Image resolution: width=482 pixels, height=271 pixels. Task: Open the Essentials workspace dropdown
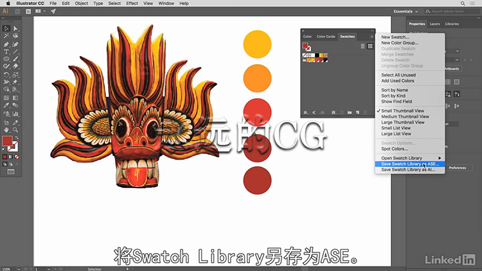(406, 12)
